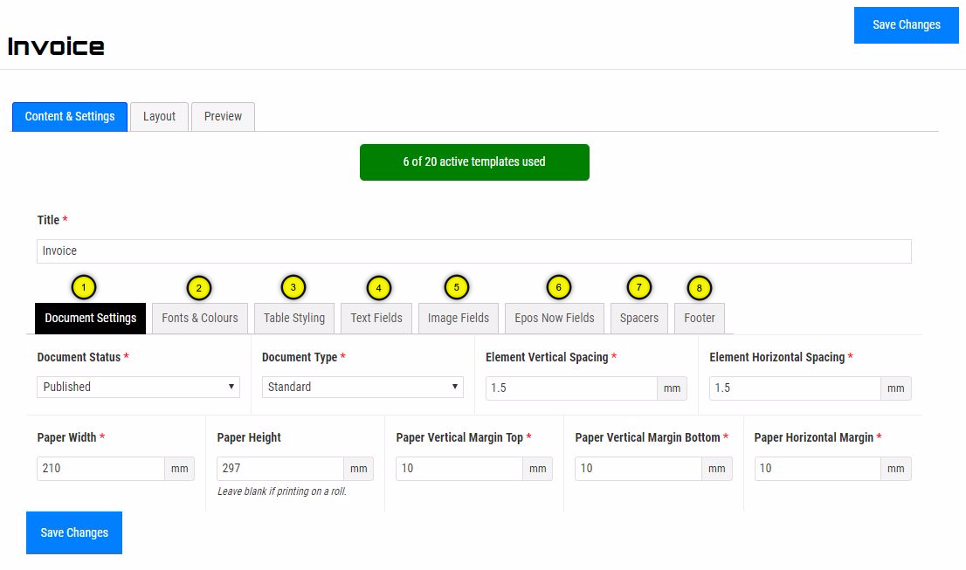Click the yellow number 1 marker

[x=83, y=286]
